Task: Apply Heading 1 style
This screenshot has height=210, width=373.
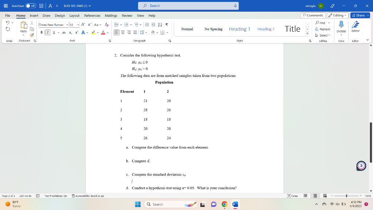Action: click(x=240, y=29)
